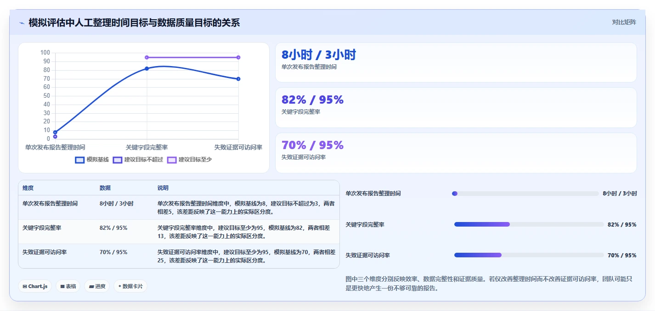Click the 关键字段完整率 progress bar
This screenshot has height=311, width=655.
(529, 224)
